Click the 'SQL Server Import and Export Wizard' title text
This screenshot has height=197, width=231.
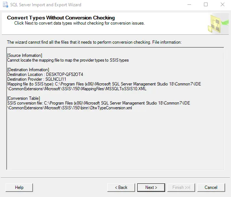46,5
